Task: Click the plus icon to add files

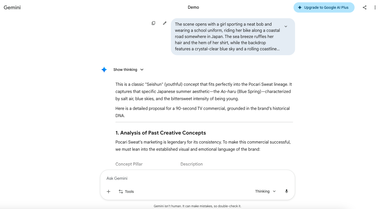Action: 109,192
